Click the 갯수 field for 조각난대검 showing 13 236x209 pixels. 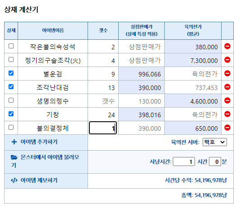[x=103, y=87]
